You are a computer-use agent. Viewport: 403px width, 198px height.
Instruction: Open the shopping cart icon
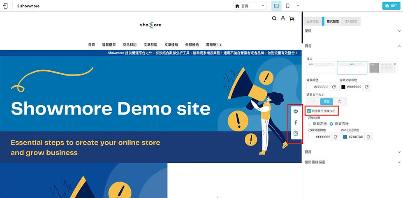[x=292, y=18]
